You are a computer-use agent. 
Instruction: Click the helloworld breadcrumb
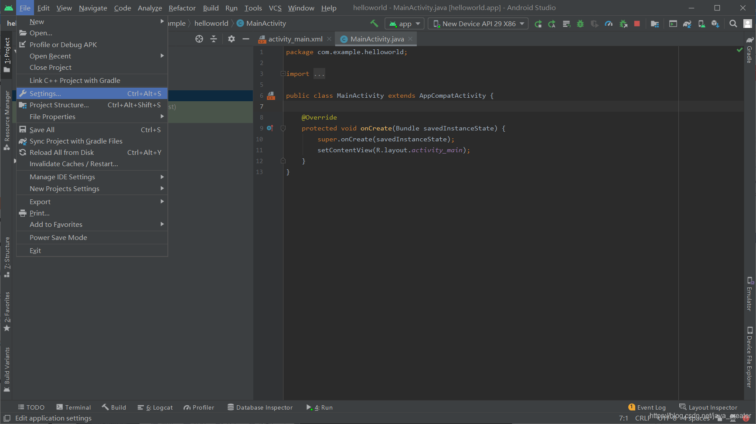point(211,24)
